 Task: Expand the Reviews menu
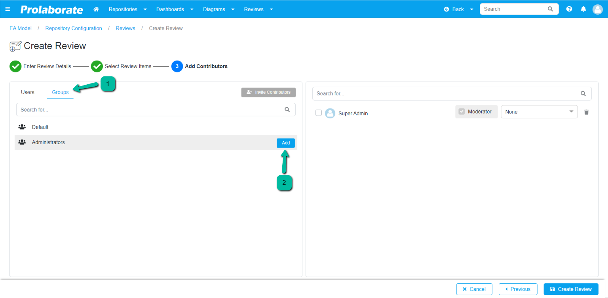pos(258,9)
